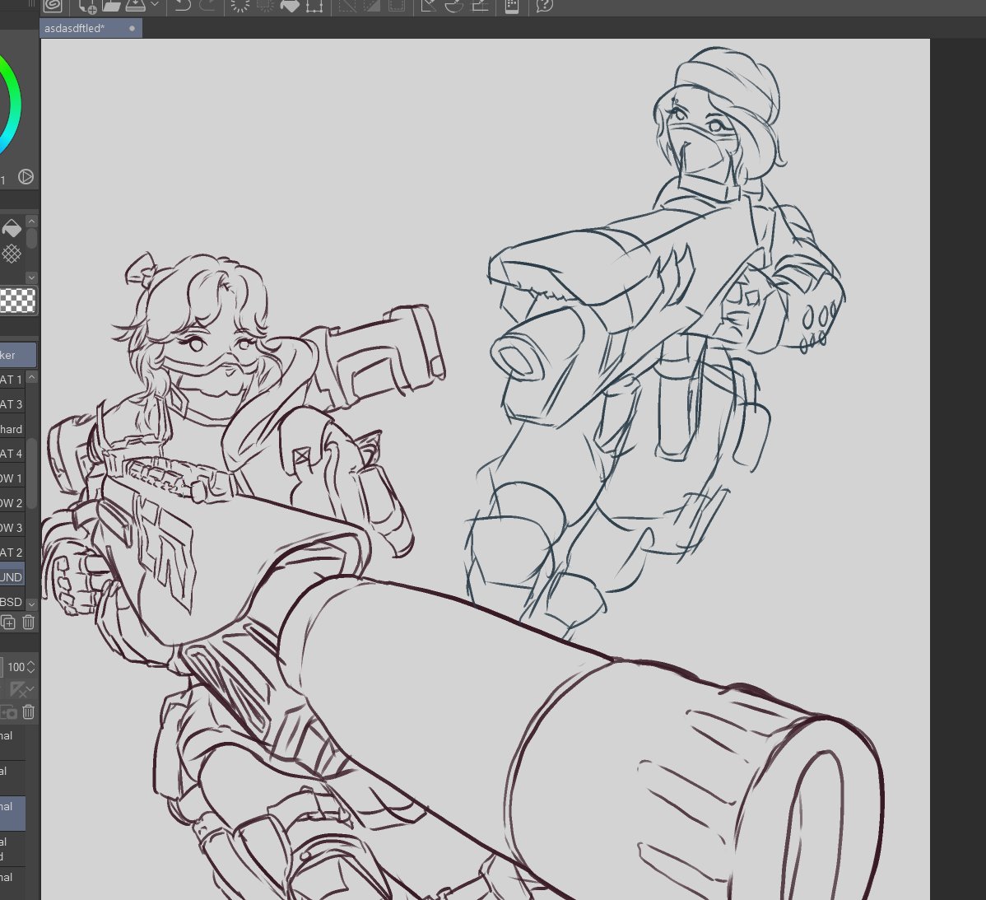Choose the 'AT 4' sub tool brush
Screen dimensions: 986x900
pyautogui.click(x=12, y=454)
